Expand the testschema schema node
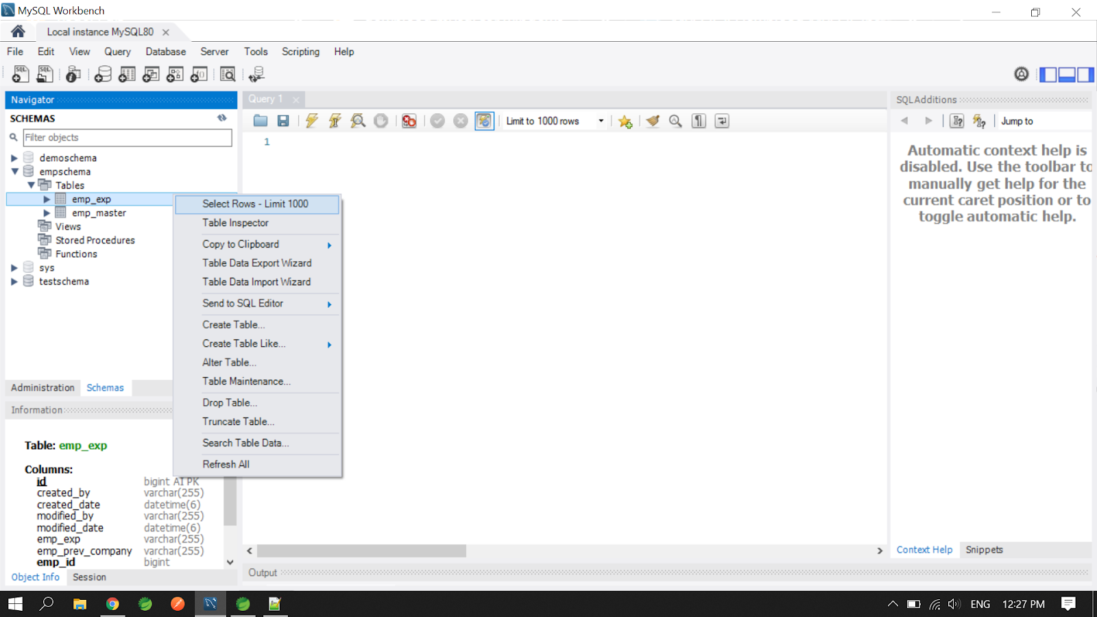 14,281
